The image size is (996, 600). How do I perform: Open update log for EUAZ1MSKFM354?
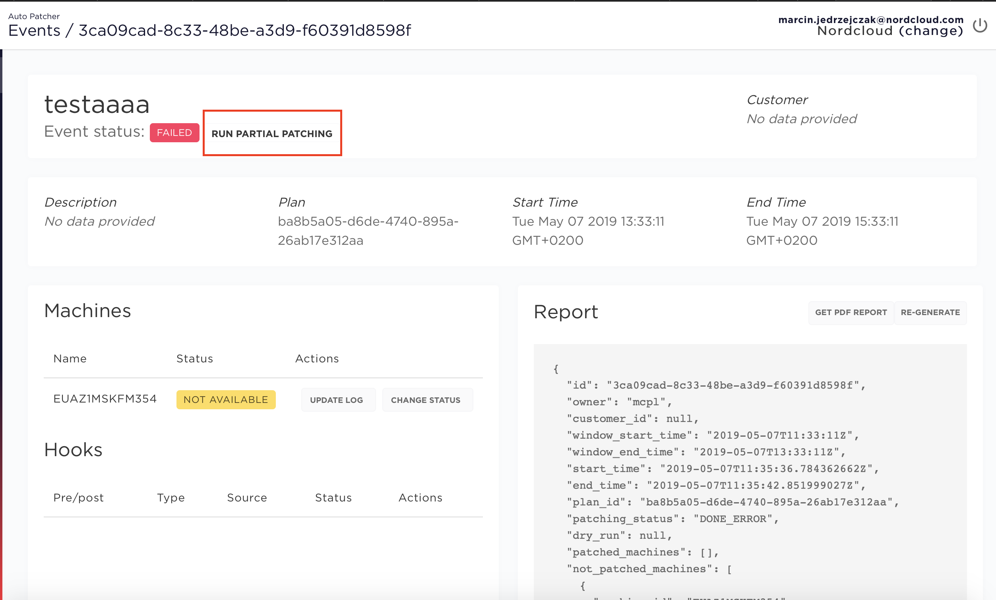pyautogui.click(x=338, y=400)
